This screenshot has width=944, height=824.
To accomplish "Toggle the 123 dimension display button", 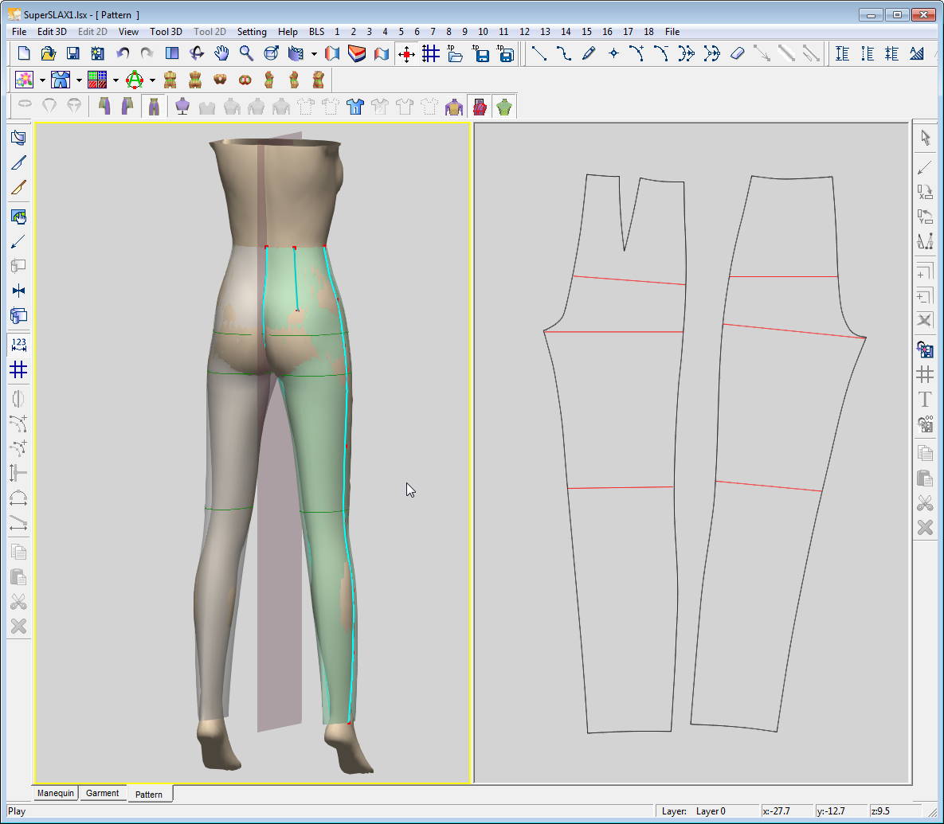I will coord(18,345).
